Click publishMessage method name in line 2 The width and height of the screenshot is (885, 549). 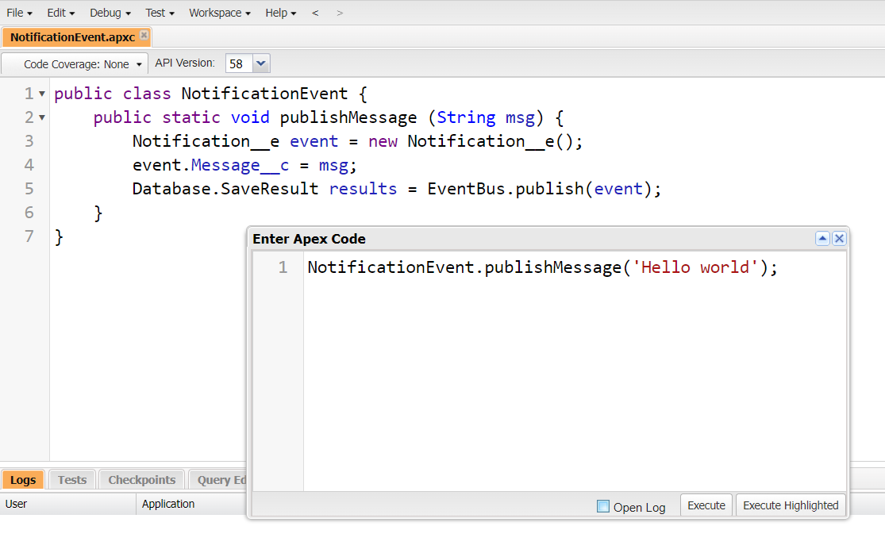[x=348, y=117]
